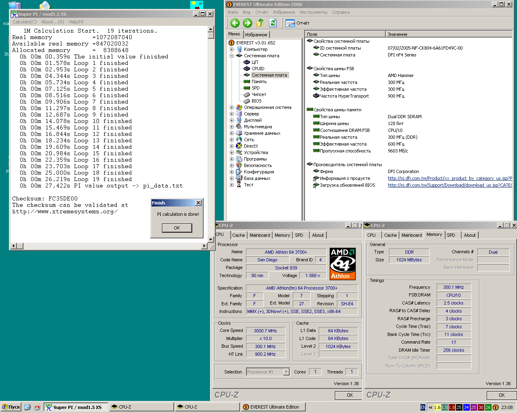Click the green Back arrow in EVEREST toolbar
This screenshot has width=517, height=413.
coord(235,23)
